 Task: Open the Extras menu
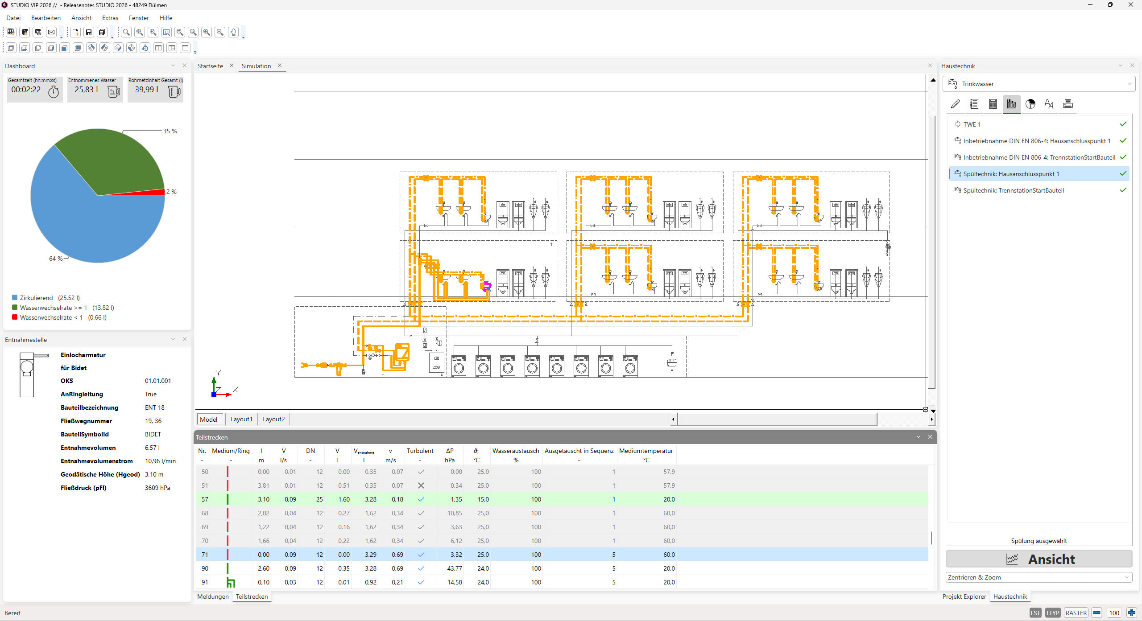(110, 18)
